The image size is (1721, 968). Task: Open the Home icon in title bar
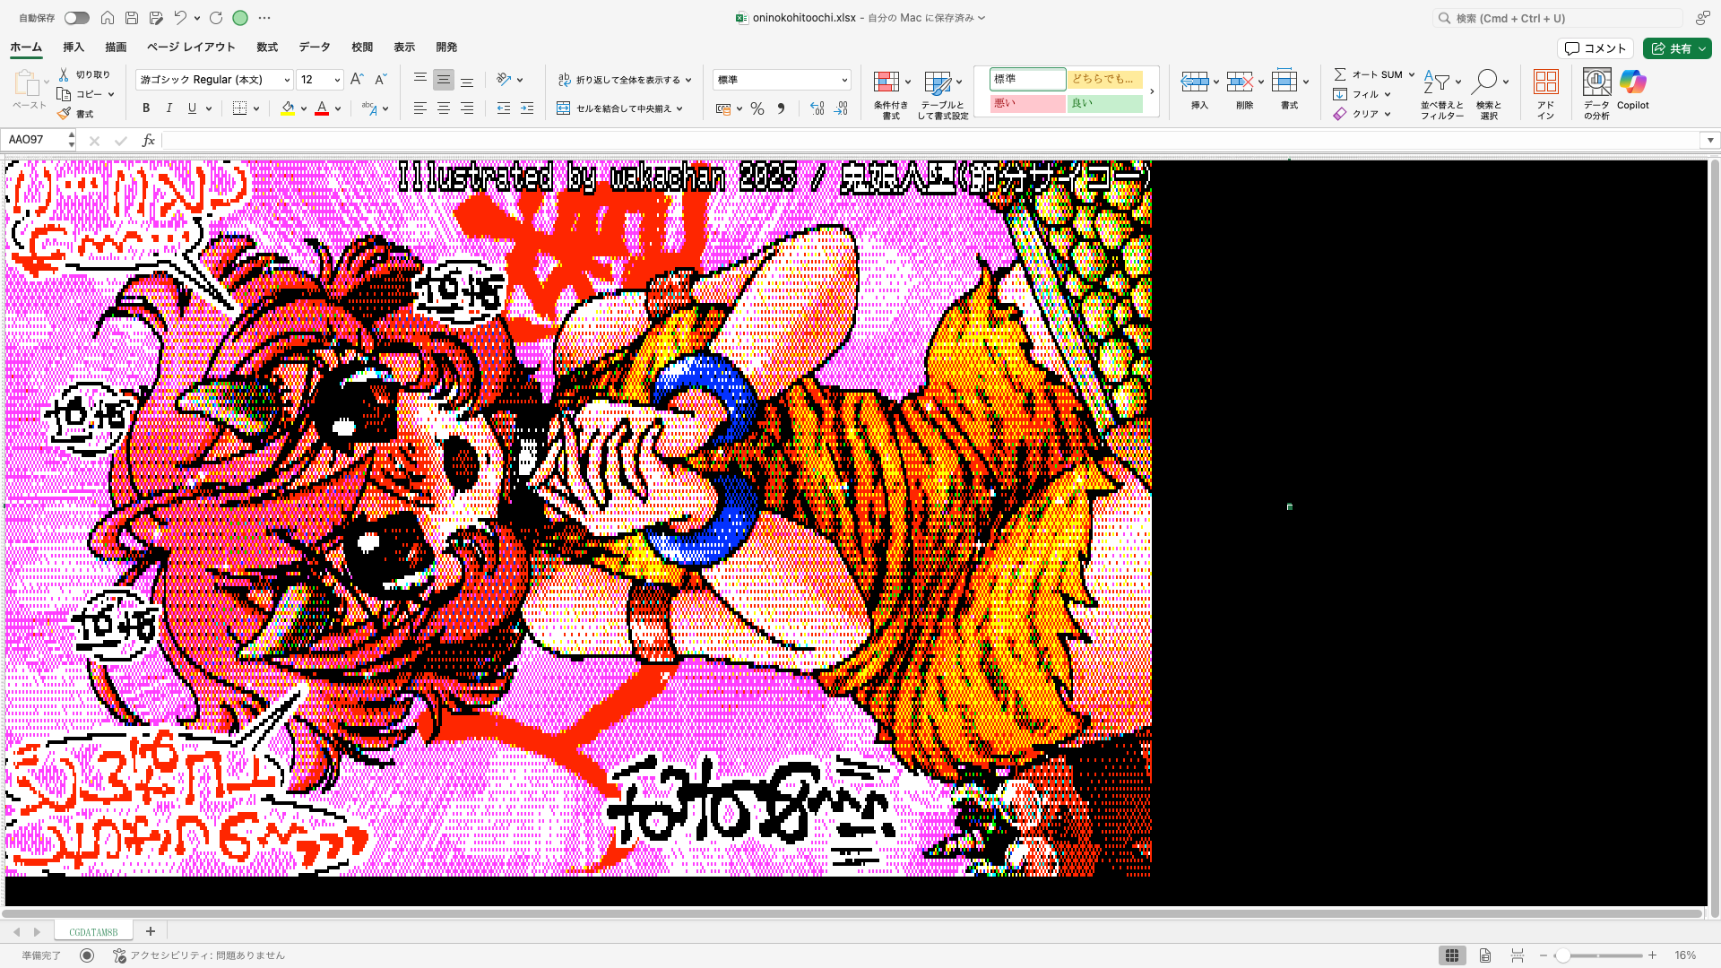pos(108,18)
